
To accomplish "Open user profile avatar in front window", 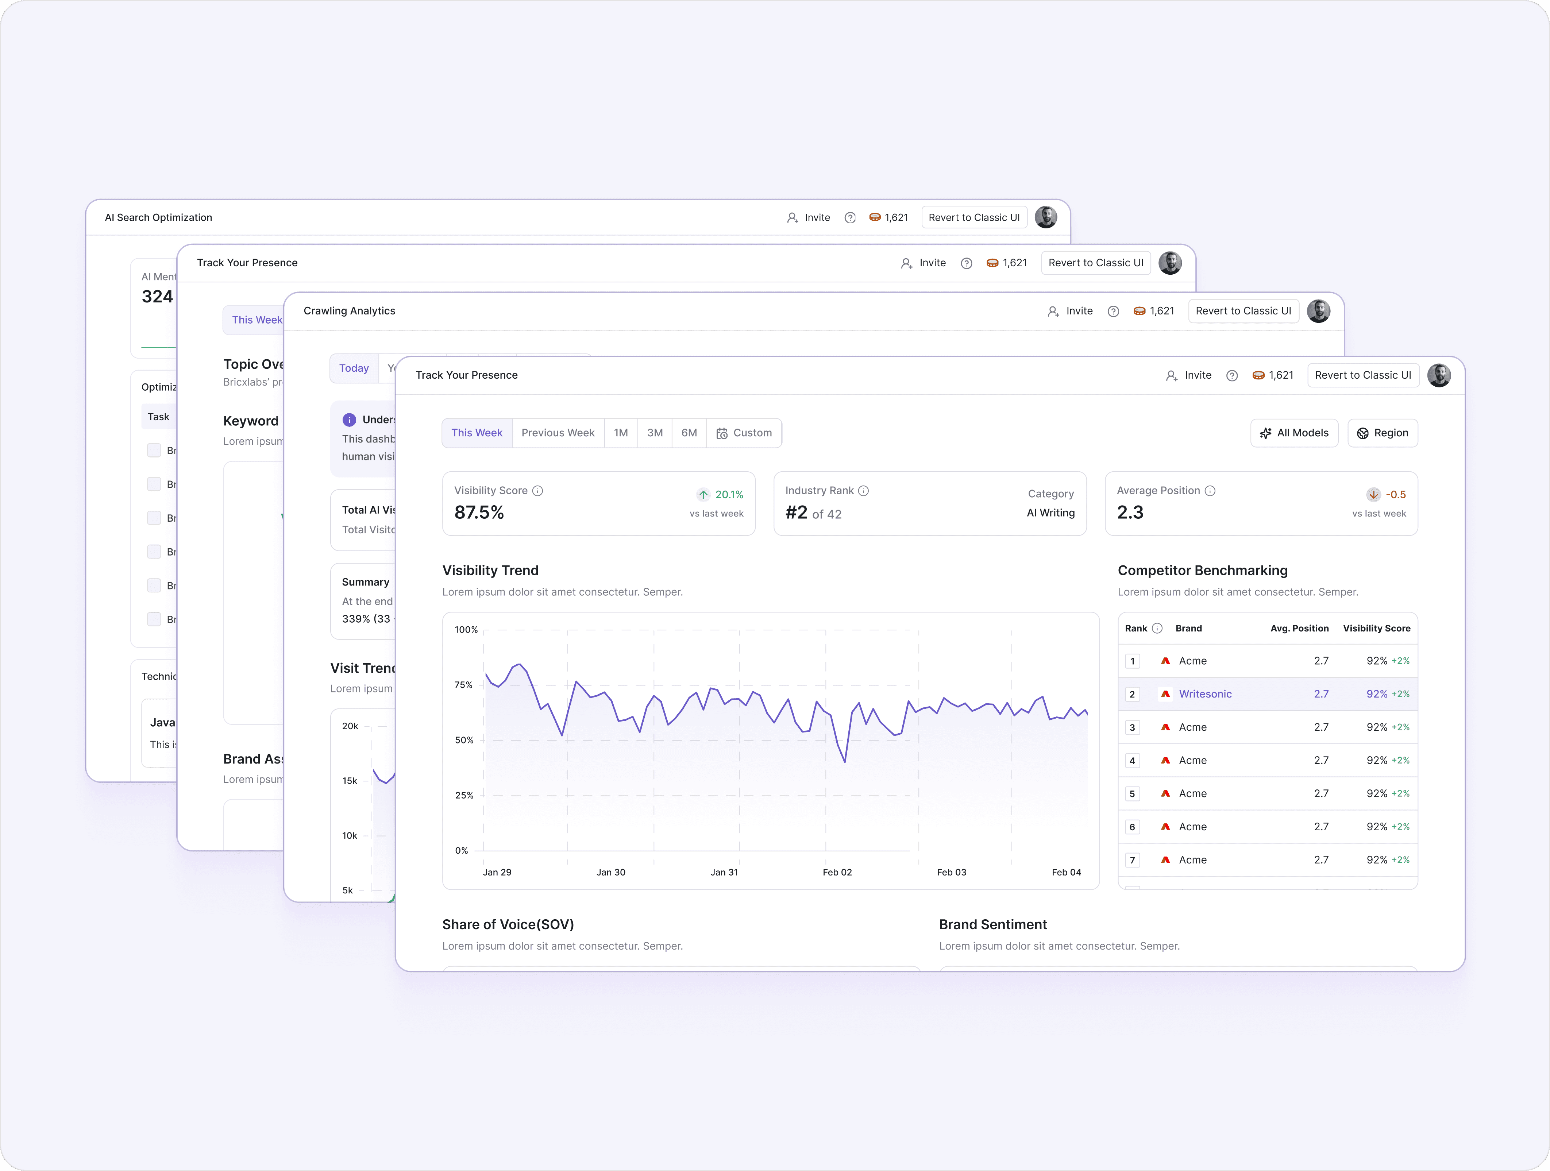I will [x=1439, y=375].
